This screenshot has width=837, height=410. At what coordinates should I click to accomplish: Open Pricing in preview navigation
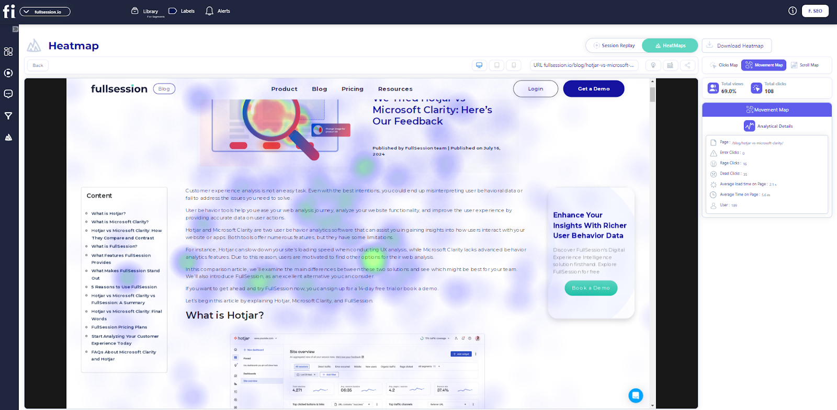coord(352,89)
